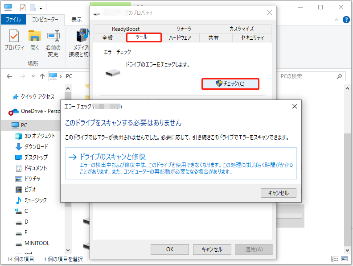This screenshot has width=353, height=266.
Task: Click the Videos film icon in sidebar
Action: point(18,190)
